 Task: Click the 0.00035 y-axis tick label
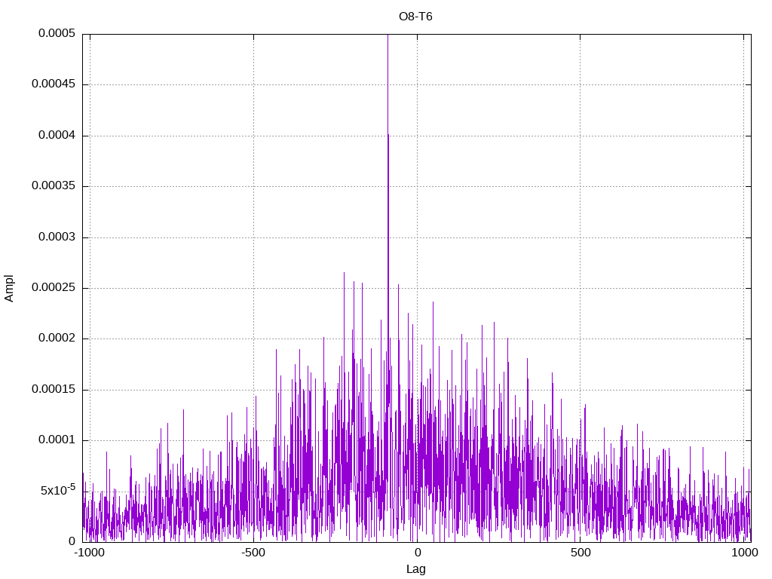click(54, 186)
